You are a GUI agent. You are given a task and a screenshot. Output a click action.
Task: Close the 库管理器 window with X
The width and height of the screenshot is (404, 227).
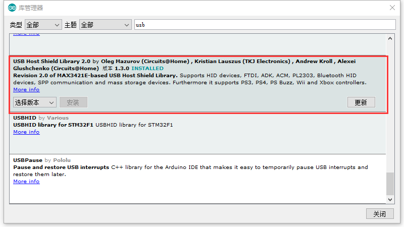[392, 8]
